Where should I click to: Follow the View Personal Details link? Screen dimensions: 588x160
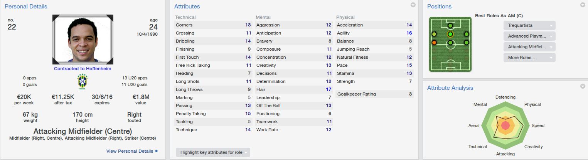point(132,151)
